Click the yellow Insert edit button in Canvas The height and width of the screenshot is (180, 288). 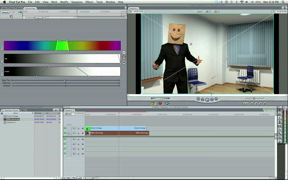[153, 103]
